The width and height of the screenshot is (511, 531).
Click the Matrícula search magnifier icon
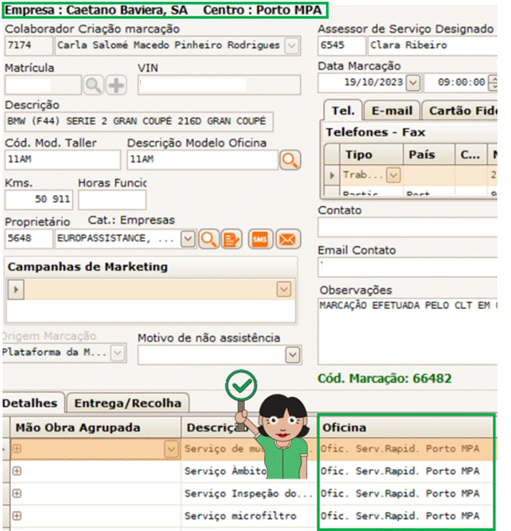pos(94,85)
